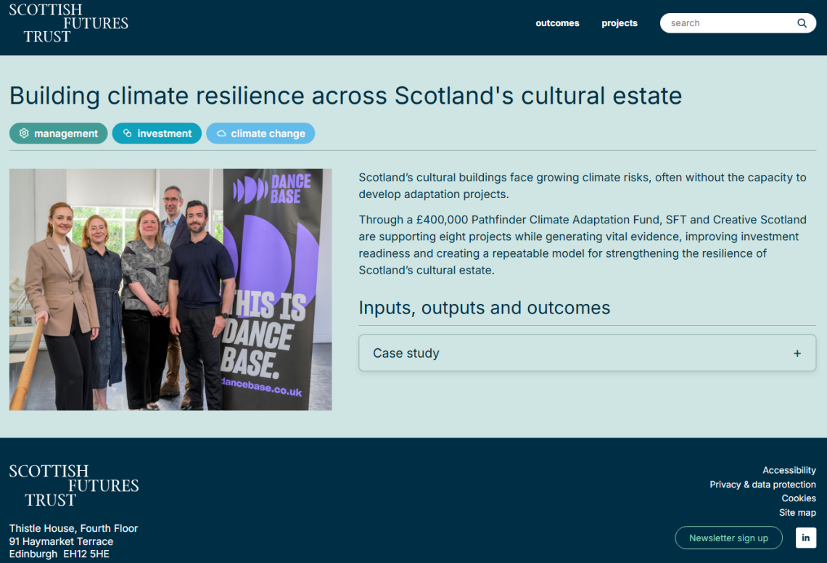
Task: Click the 'Inputs, outputs and outcomes' heading
Action: [x=484, y=308]
